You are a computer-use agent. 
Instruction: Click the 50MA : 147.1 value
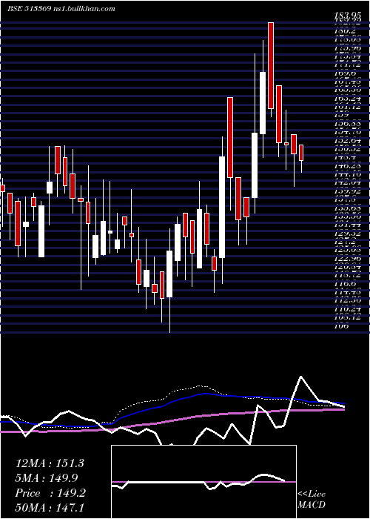point(50,508)
